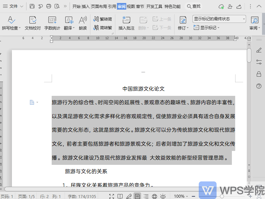Click the 查找 search box
Screen dimensions: 265x199
click(x=194, y=6)
